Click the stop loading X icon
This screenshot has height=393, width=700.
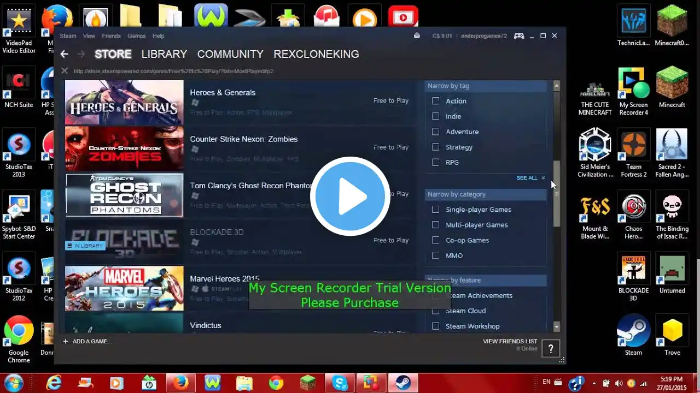65,71
